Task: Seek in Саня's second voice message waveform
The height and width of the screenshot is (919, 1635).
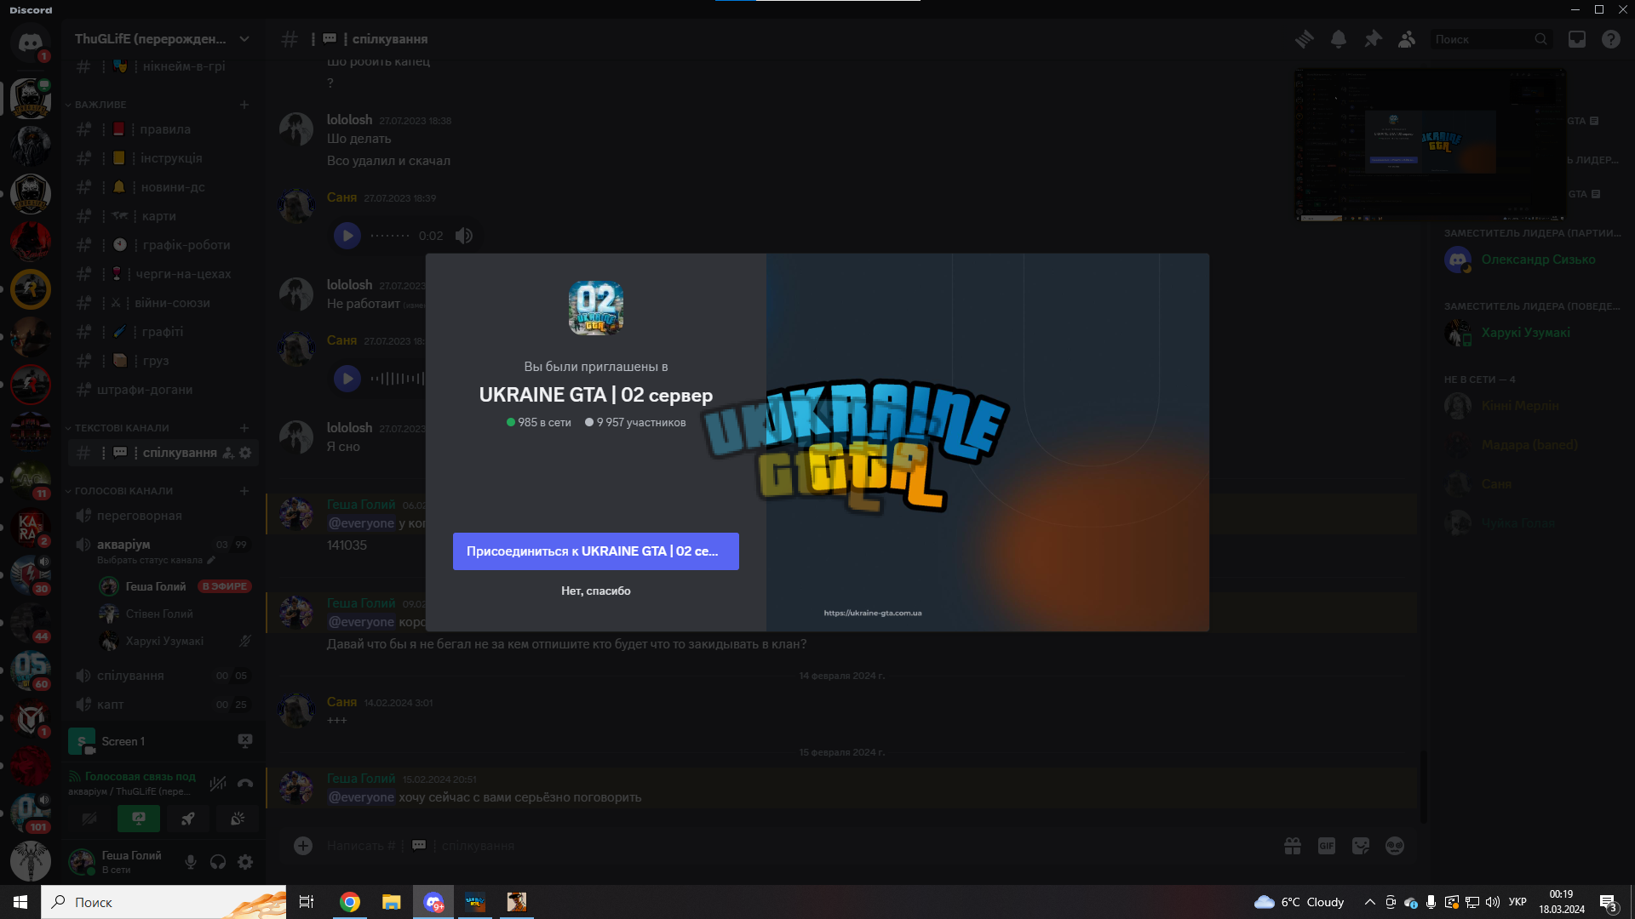Action: click(x=398, y=379)
